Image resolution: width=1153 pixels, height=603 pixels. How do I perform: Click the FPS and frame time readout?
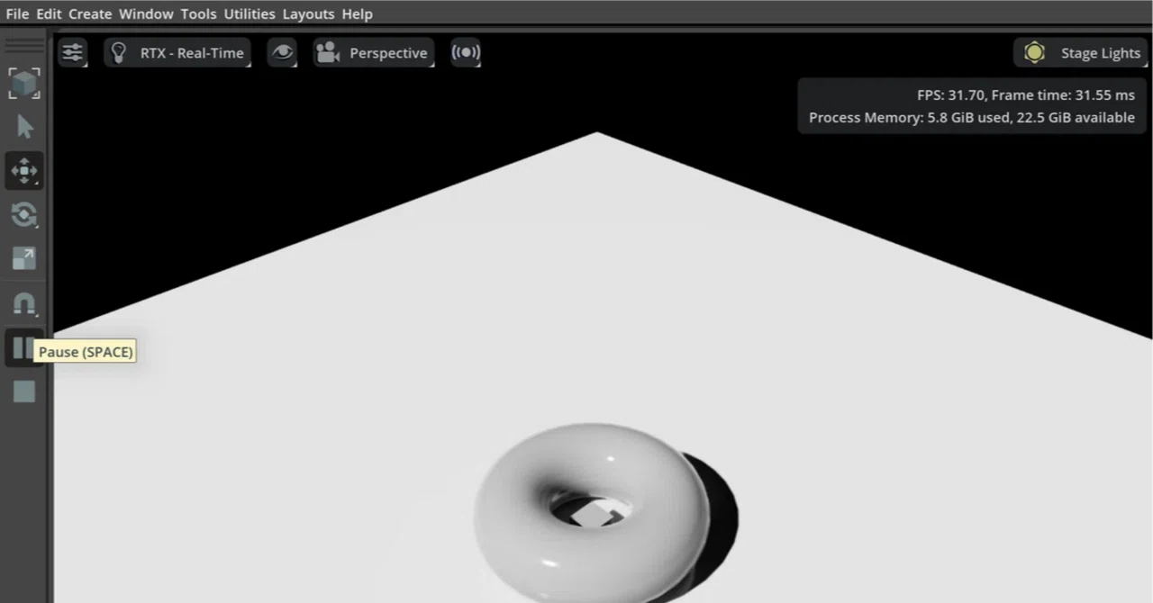[x=1026, y=94]
